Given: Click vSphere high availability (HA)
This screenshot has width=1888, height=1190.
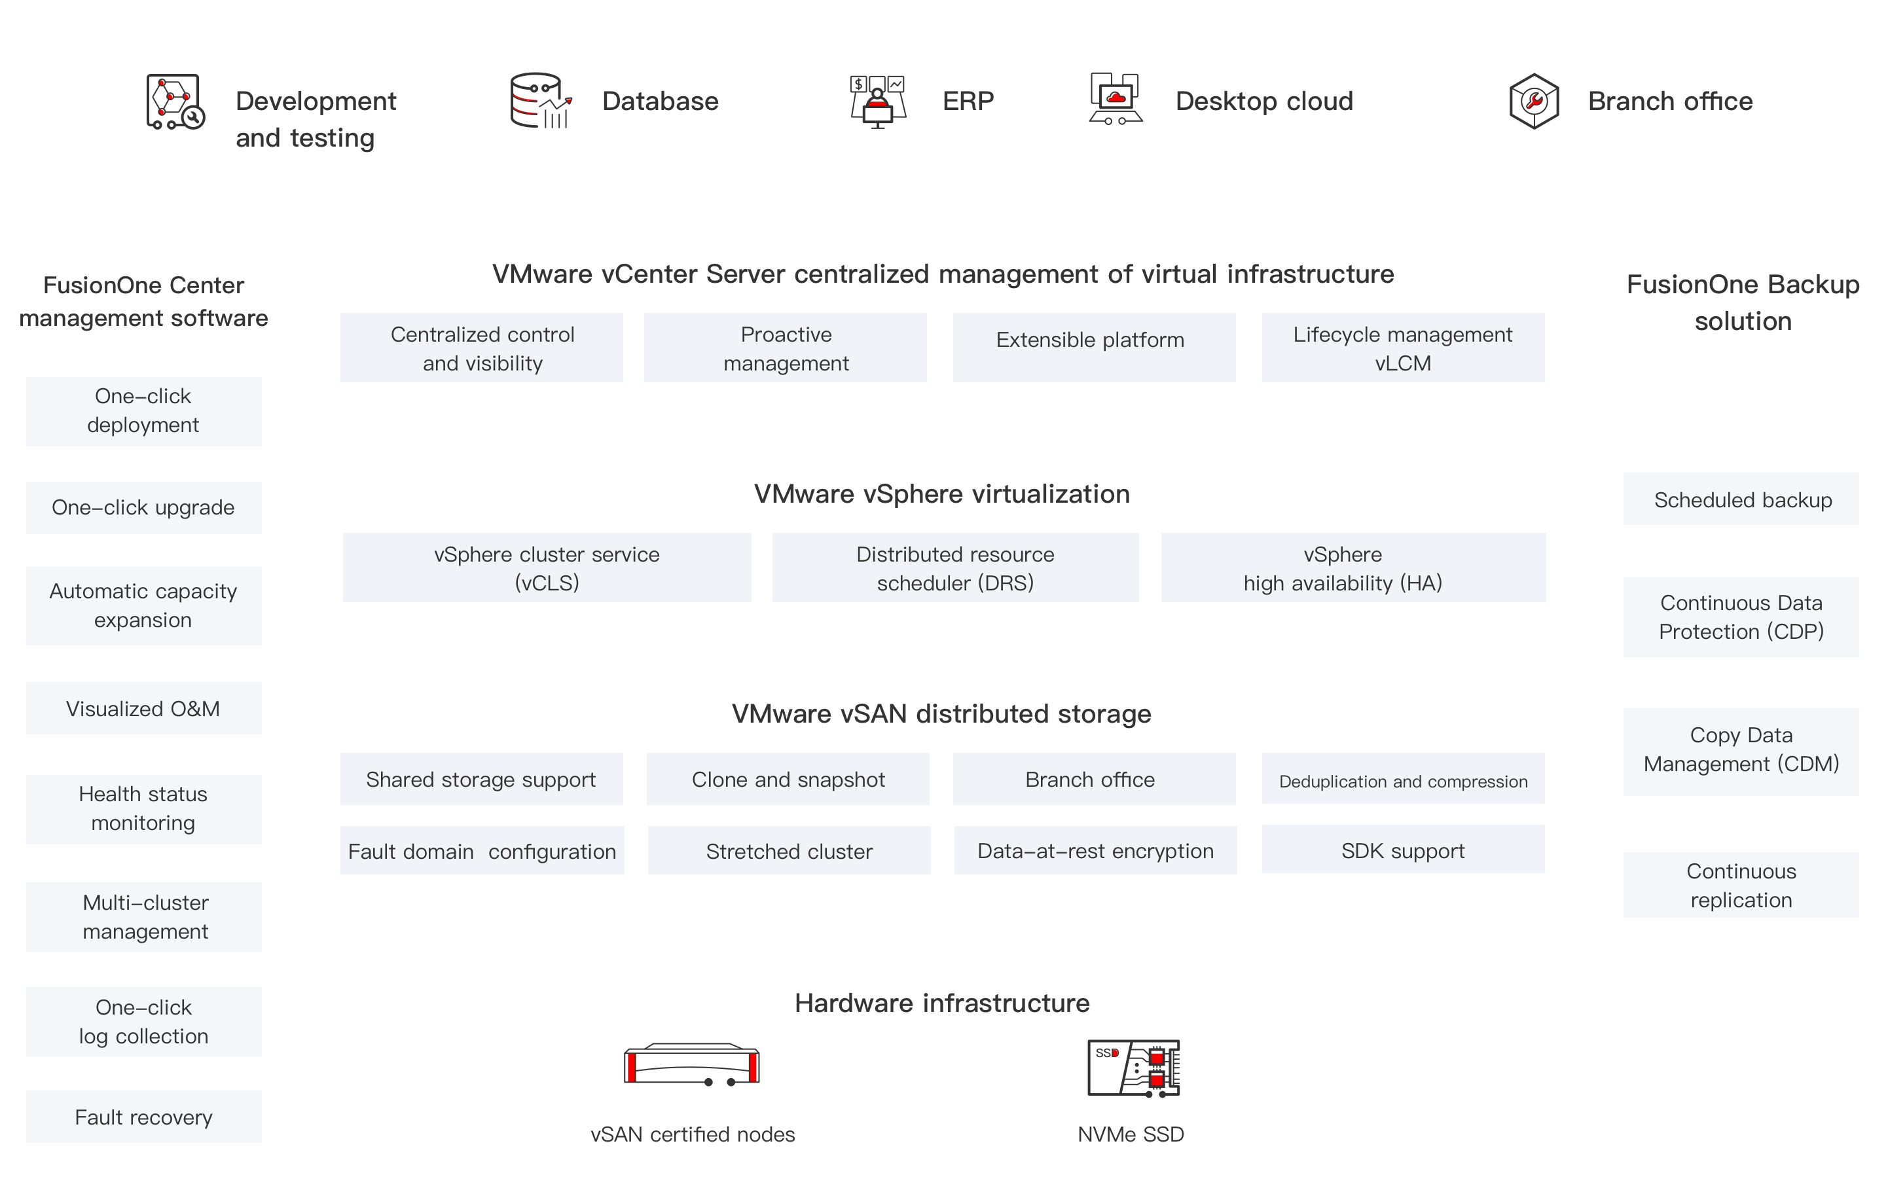Looking at the screenshot, I should point(1353,568).
